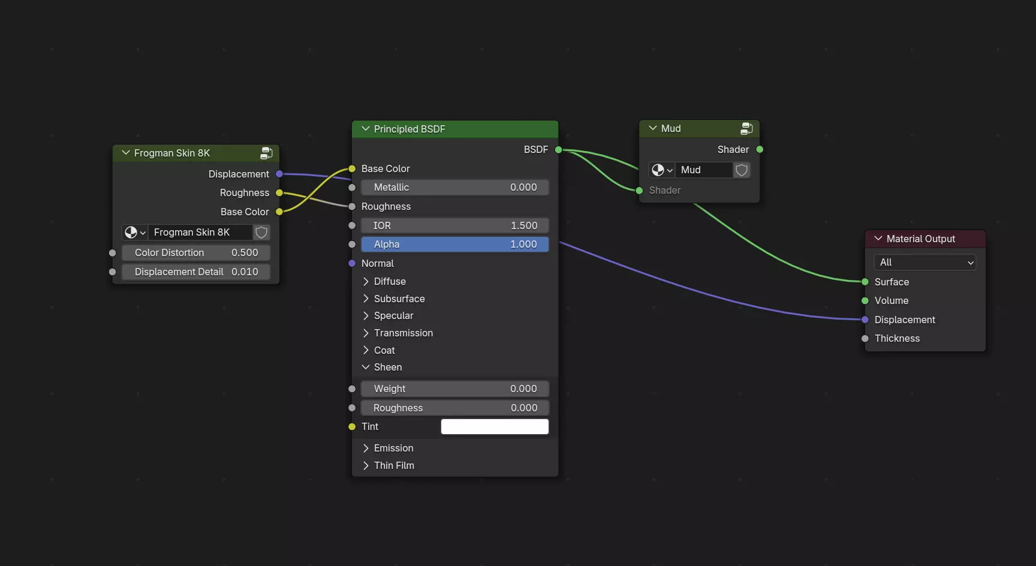Click the BSDF output socket
The width and height of the screenshot is (1036, 566).
pos(559,150)
